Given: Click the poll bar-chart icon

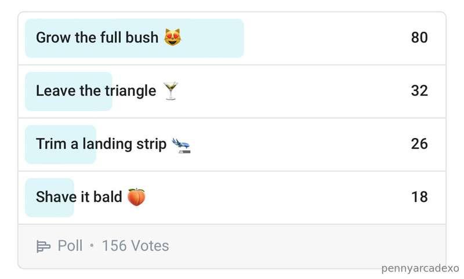Looking at the screenshot, I should [43, 246].
